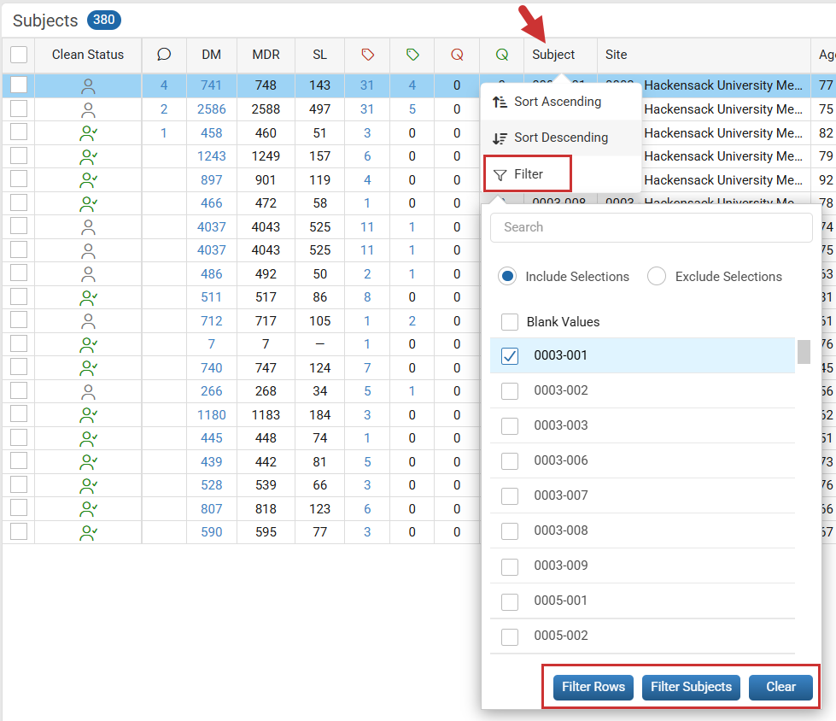Check the Blank Values checkbox
This screenshot has width=836, height=721.
510,322
